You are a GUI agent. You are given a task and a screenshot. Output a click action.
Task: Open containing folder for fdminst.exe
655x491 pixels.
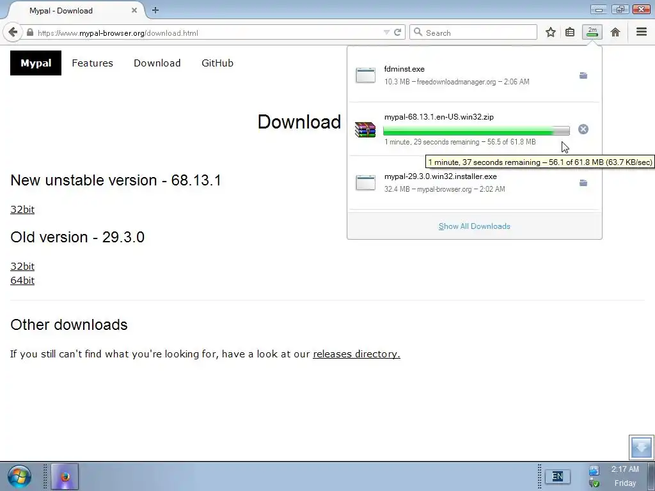pyautogui.click(x=583, y=75)
